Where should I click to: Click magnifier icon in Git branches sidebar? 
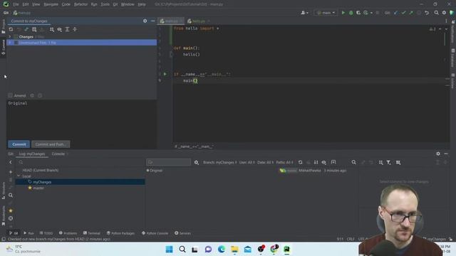click(x=11, y=196)
